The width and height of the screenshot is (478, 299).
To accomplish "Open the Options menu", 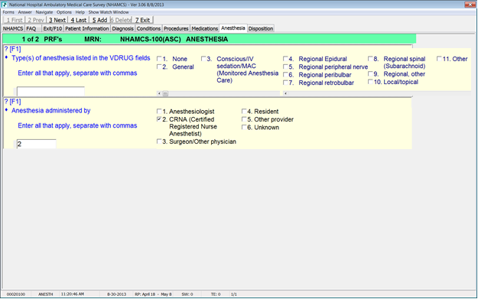I will tap(64, 12).
